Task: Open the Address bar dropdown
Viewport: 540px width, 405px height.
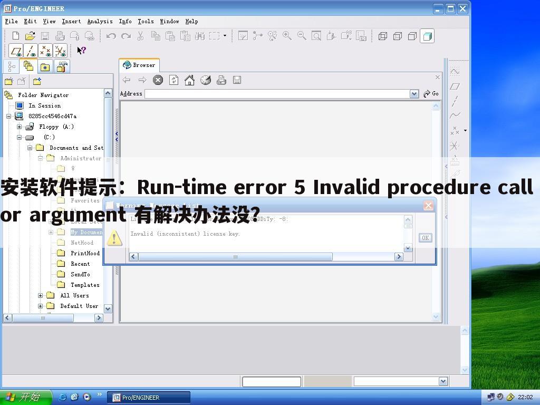Action: [x=414, y=94]
